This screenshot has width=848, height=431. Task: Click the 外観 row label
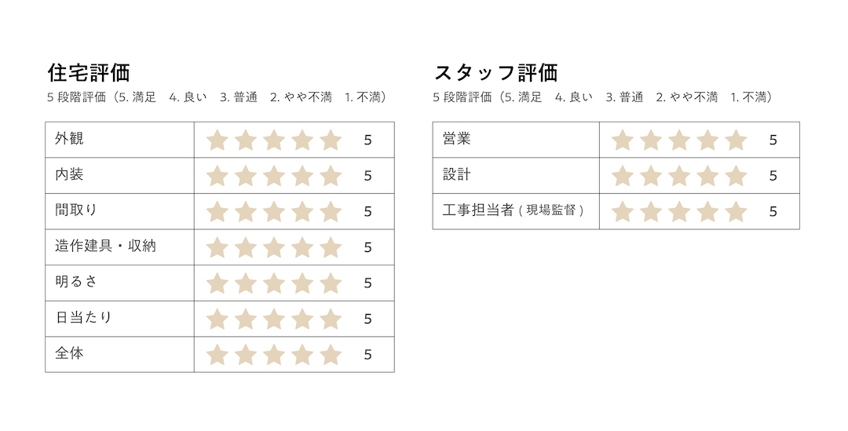(69, 138)
